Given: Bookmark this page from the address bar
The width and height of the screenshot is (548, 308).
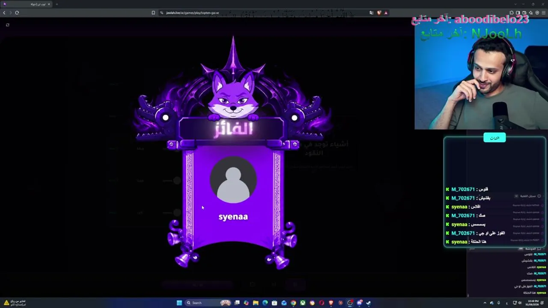Looking at the screenshot, I should coord(153,13).
